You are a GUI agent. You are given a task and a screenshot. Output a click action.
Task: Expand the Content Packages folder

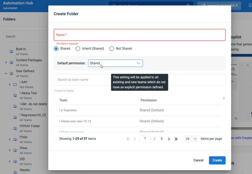click(6, 62)
